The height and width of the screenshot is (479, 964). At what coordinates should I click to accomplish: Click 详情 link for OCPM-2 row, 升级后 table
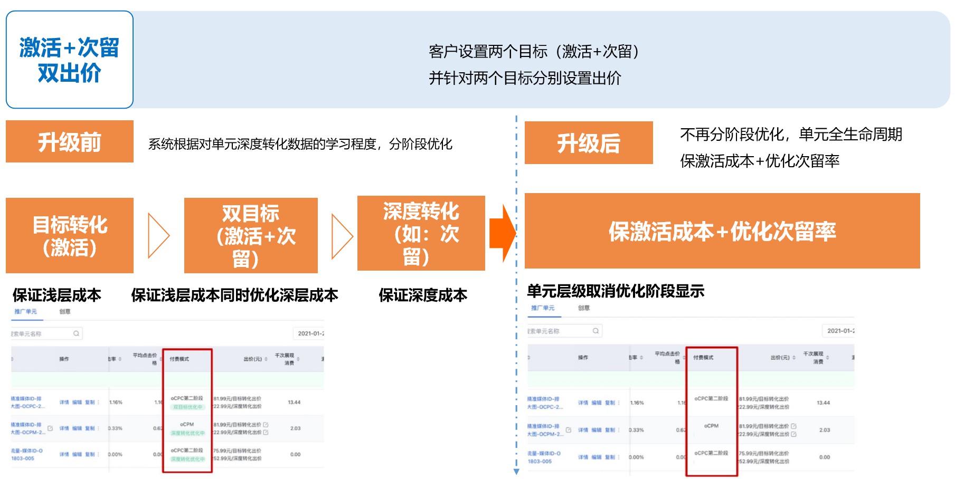click(583, 430)
